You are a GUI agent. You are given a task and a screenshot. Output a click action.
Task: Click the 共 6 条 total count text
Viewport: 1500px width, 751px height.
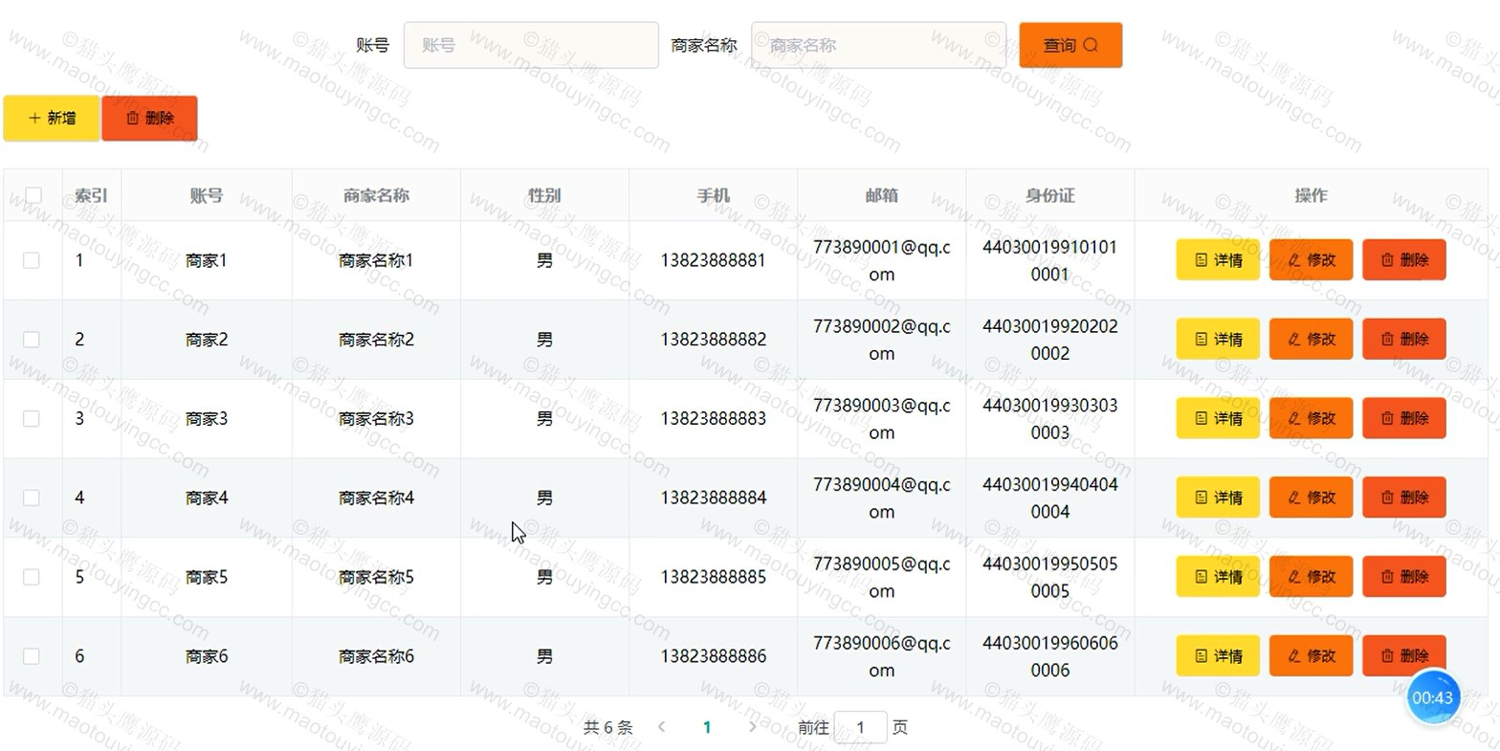tap(608, 727)
